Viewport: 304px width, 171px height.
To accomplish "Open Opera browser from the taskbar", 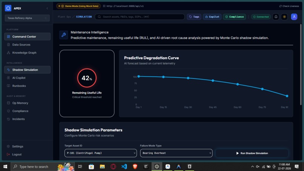I will coord(113,166).
